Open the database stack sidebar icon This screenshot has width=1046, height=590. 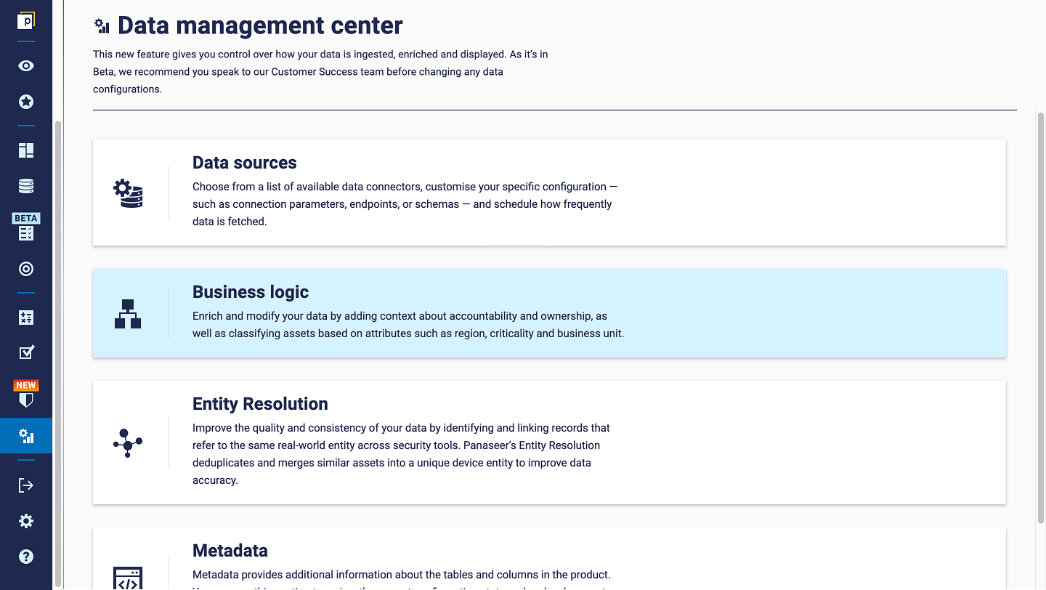[x=26, y=186]
